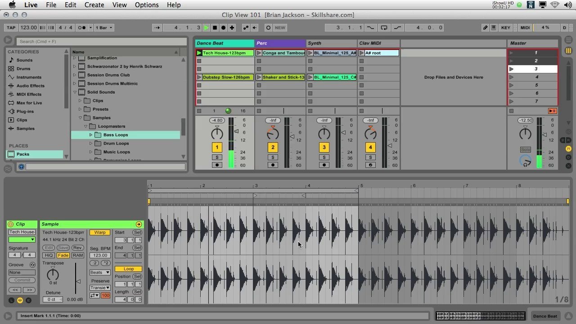Viewport: 576px width, 324px height.
Task: Toggle the HiQ button
Action: (49, 256)
